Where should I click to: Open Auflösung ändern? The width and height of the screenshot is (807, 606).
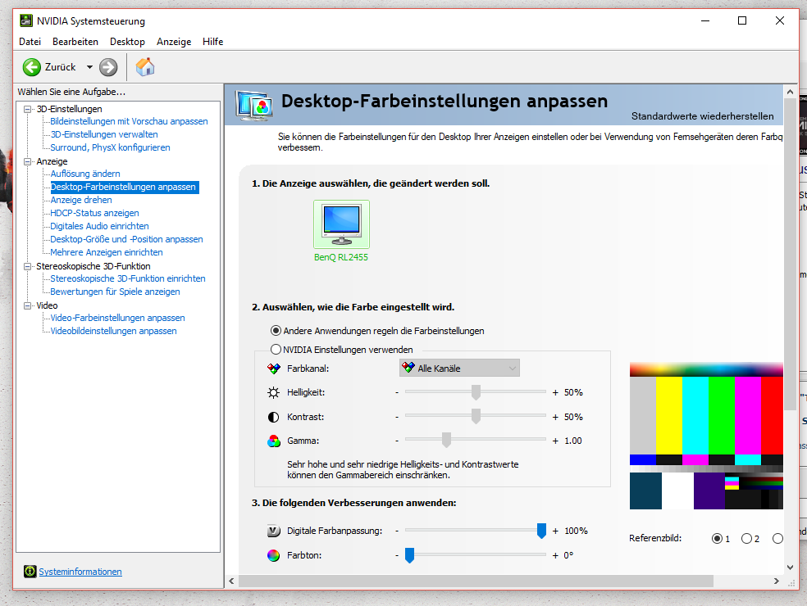[x=85, y=174]
